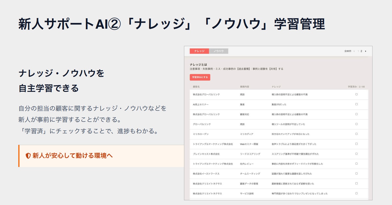This screenshot has width=392, height=205.
Task: Select checkbox for 株式会社イーストワークス row
Action: [357, 173]
